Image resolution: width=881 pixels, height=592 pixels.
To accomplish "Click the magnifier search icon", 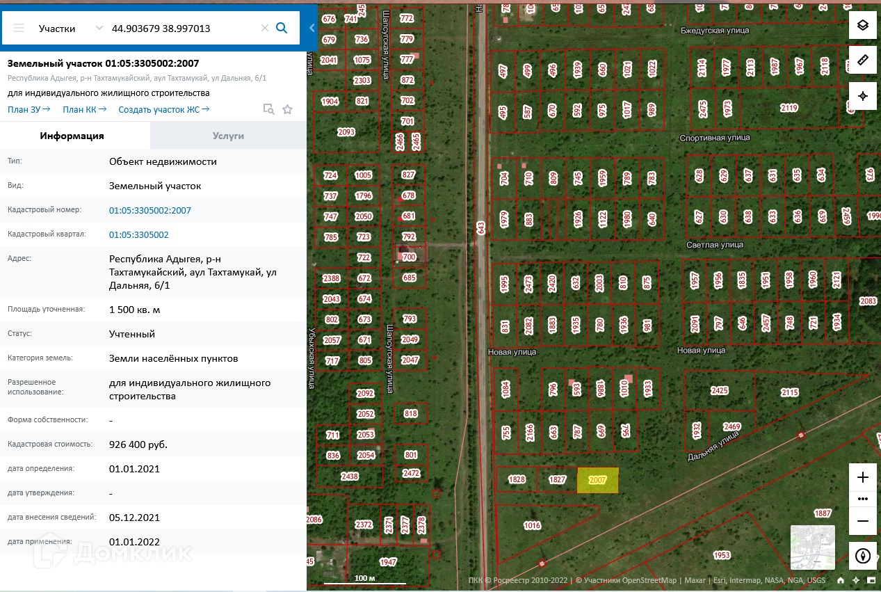I will [x=282, y=28].
